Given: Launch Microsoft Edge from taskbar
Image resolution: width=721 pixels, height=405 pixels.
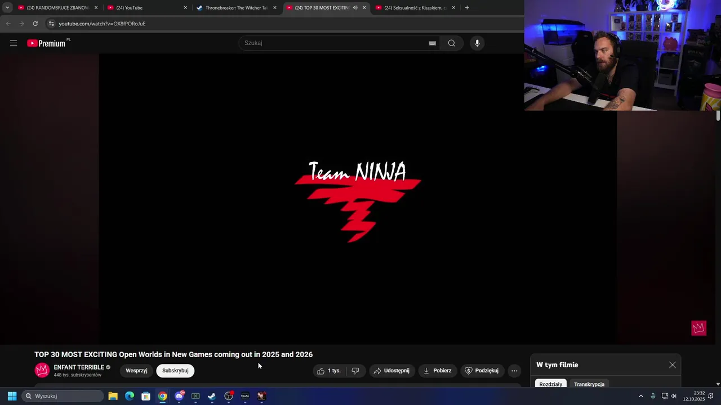Looking at the screenshot, I should pos(129,396).
